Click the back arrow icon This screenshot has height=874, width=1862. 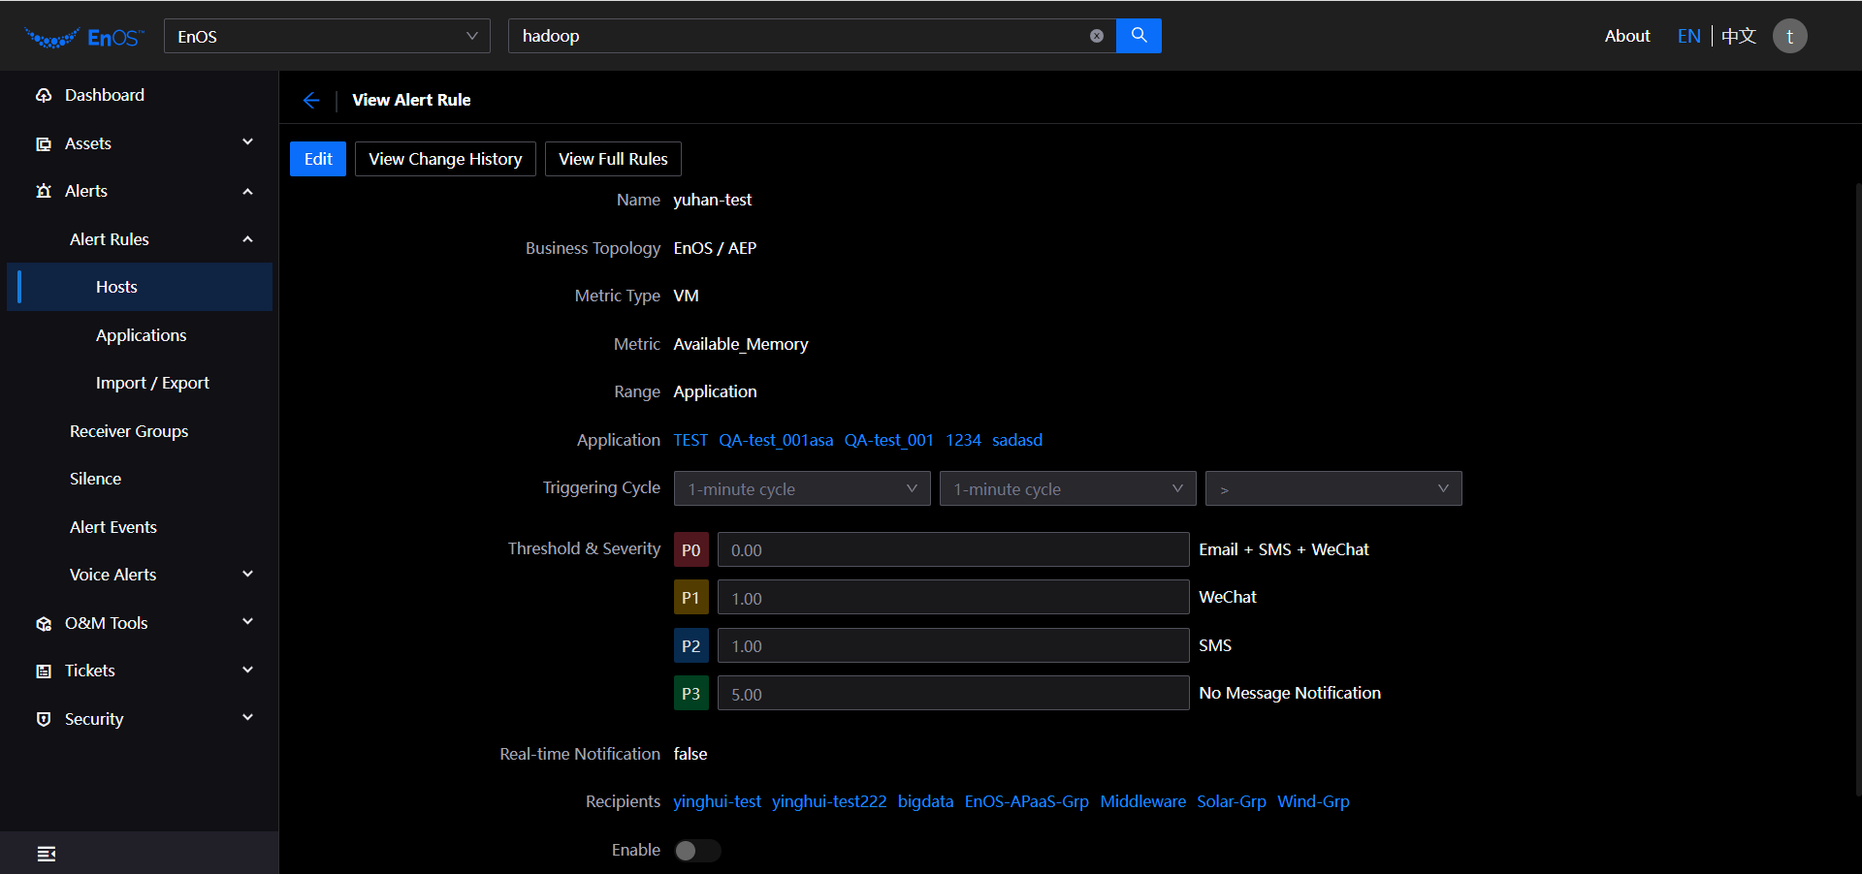pyautogui.click(x=311, y=100)
